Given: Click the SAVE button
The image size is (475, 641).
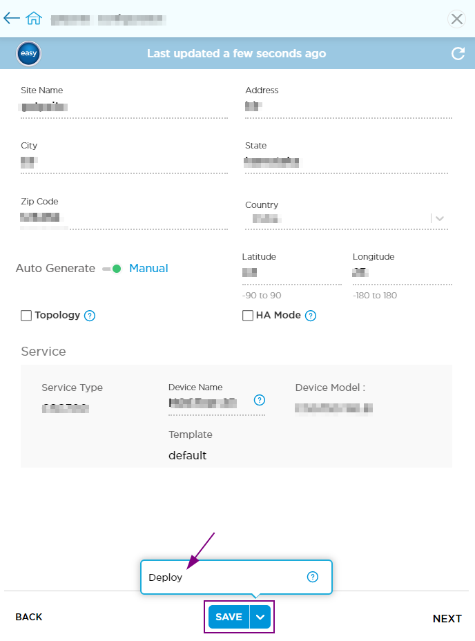Looking at the screenshot, I should [x=229, y=617].
